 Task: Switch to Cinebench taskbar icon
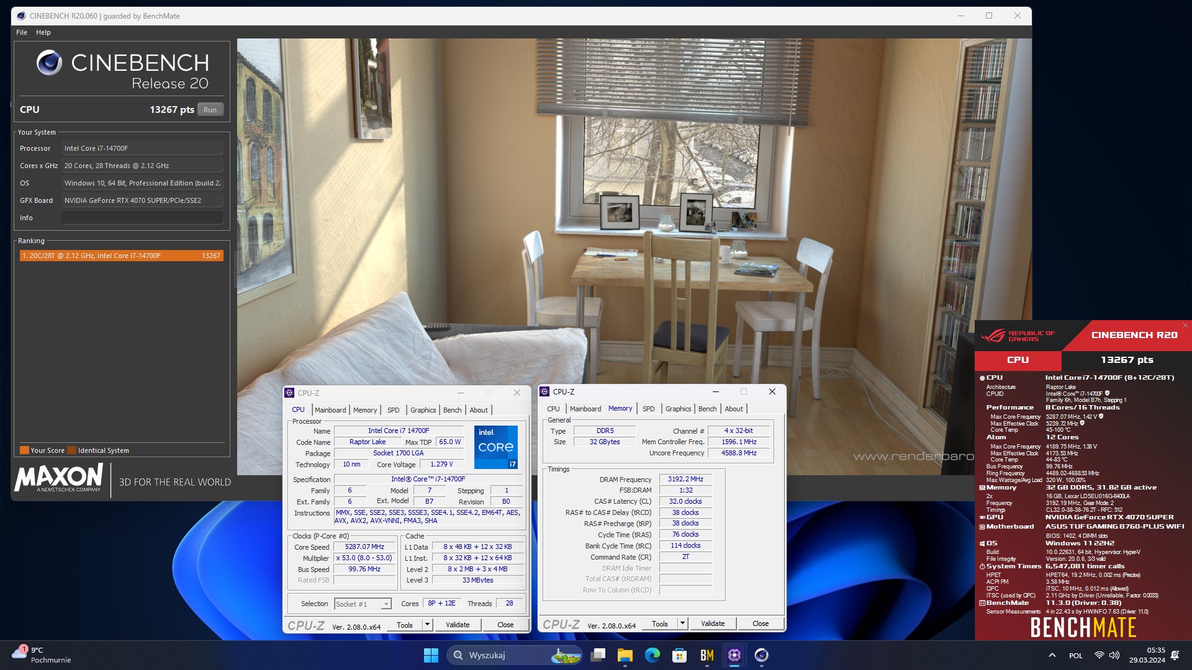(x=762, y=655)
